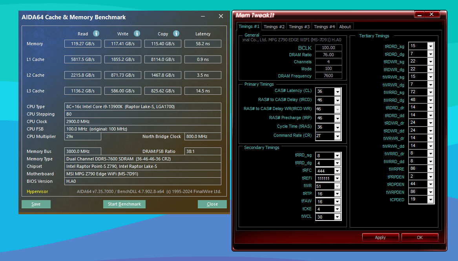Expand the tRRD_dg dropdown
Viewport: 458px width, 261px height.
pyautogui.click(x=338, y=163)
